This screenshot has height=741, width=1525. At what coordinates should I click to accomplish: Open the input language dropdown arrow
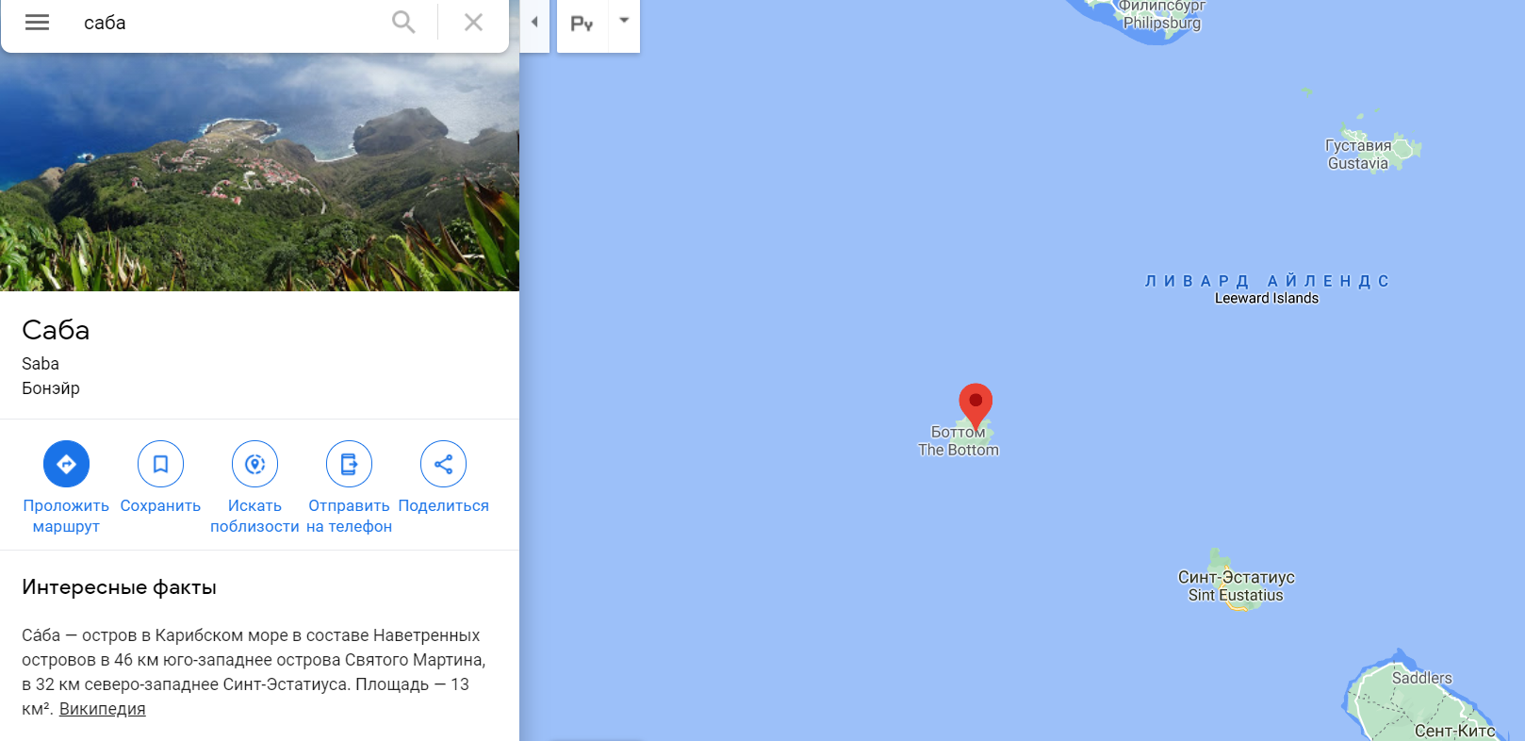pos(624,21)
